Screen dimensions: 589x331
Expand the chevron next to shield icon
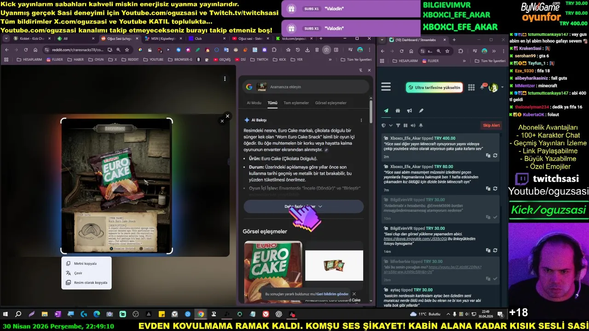coord(391,125)
